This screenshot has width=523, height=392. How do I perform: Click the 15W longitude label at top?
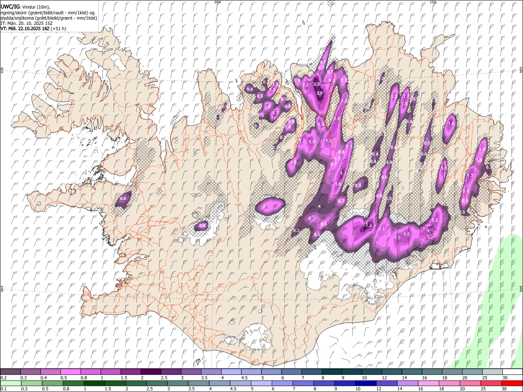(433, 2)
